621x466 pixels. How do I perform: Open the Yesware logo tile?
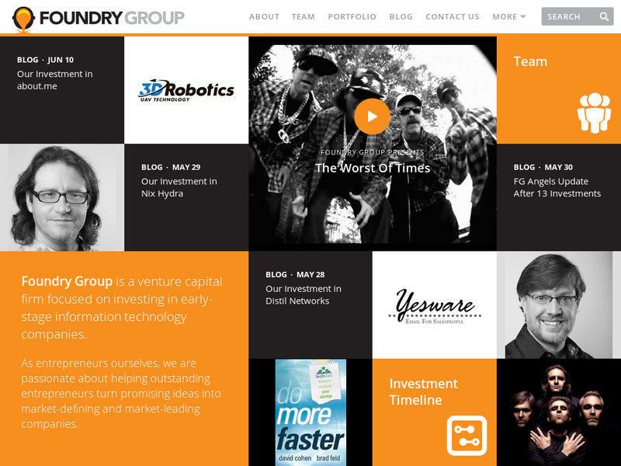(435, 304)
